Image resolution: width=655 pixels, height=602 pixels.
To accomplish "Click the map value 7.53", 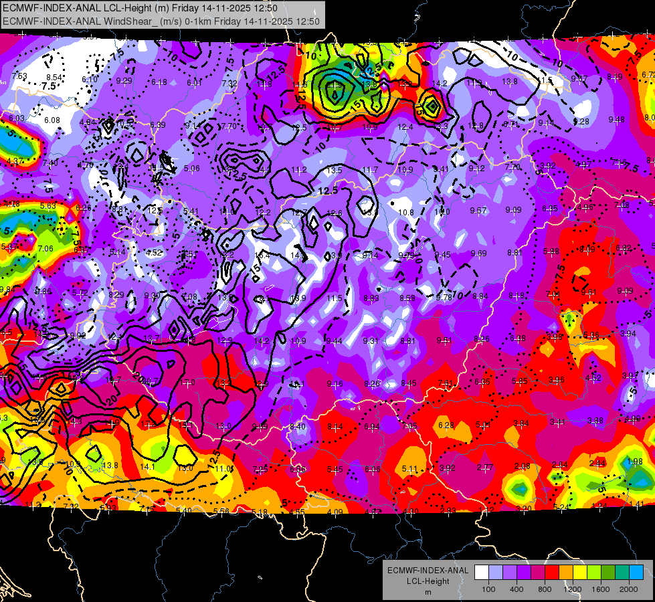I will coord(19,76).
